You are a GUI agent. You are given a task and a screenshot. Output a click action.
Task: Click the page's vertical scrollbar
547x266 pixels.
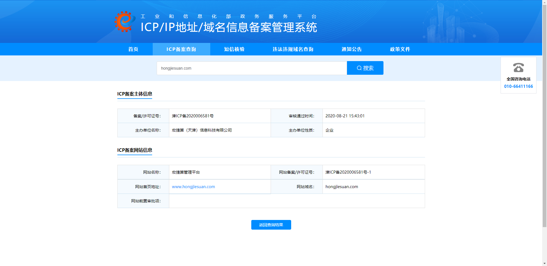tap(544, 117)
